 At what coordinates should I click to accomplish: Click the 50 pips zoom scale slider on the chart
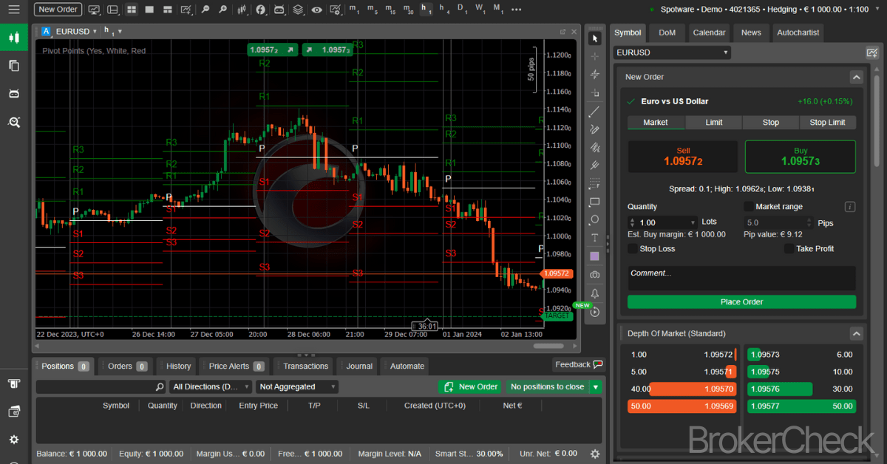pos(531,69)
